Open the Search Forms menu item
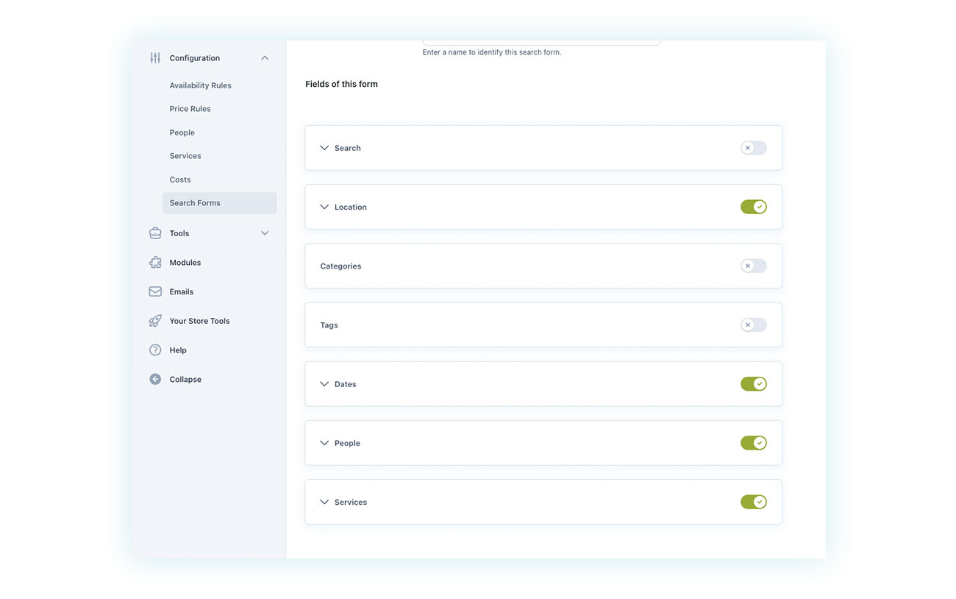The width and height of the screenshot is (956, 599). [x=195, y=202]
